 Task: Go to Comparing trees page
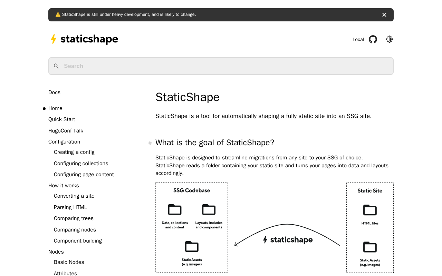(x=74, y=218)
